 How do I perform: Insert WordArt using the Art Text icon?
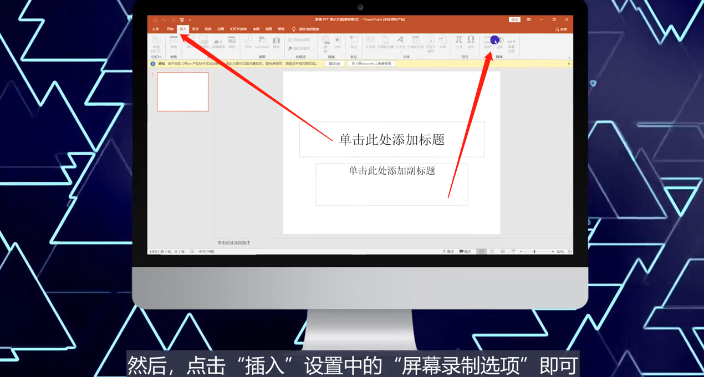[x=400, y=40]
